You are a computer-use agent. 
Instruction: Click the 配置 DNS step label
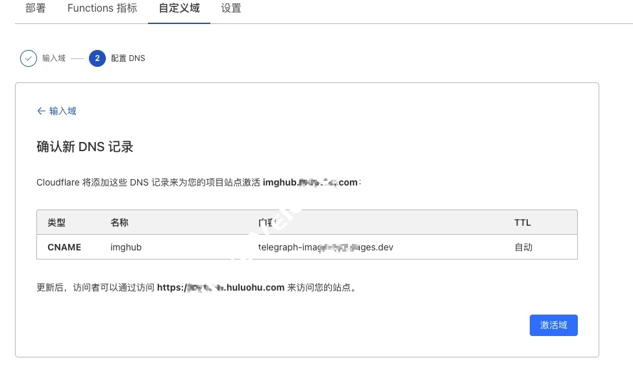pyautogui.click(x=128, y=58)
